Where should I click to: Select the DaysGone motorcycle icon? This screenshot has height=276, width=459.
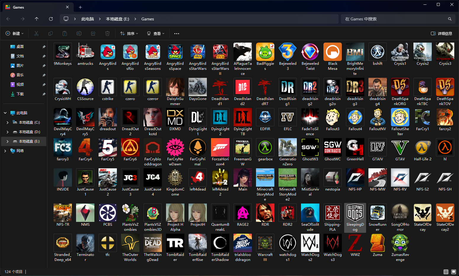tap(198, 87)
